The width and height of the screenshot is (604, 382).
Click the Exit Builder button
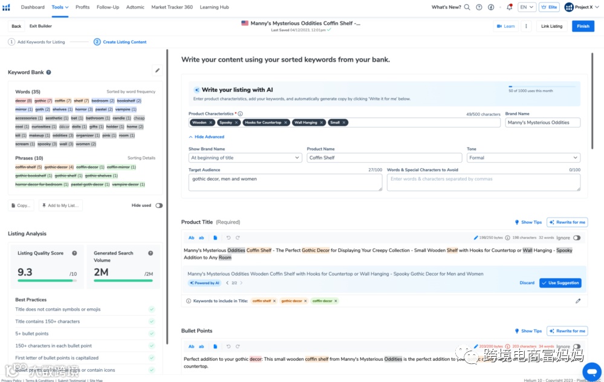click(x=41, y=26)
